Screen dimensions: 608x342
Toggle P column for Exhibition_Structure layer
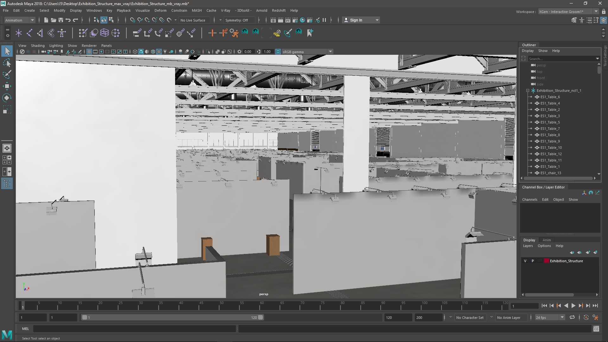point(532,261)
